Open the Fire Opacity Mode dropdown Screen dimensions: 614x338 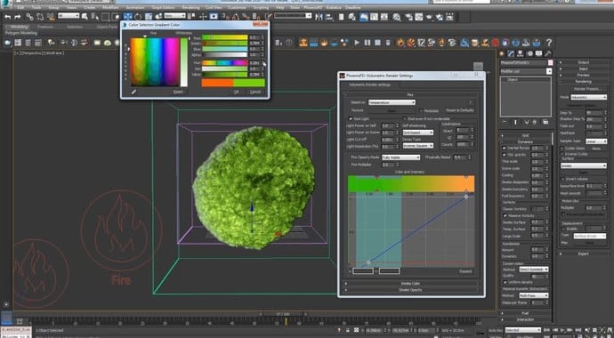[x=401, y=157]
